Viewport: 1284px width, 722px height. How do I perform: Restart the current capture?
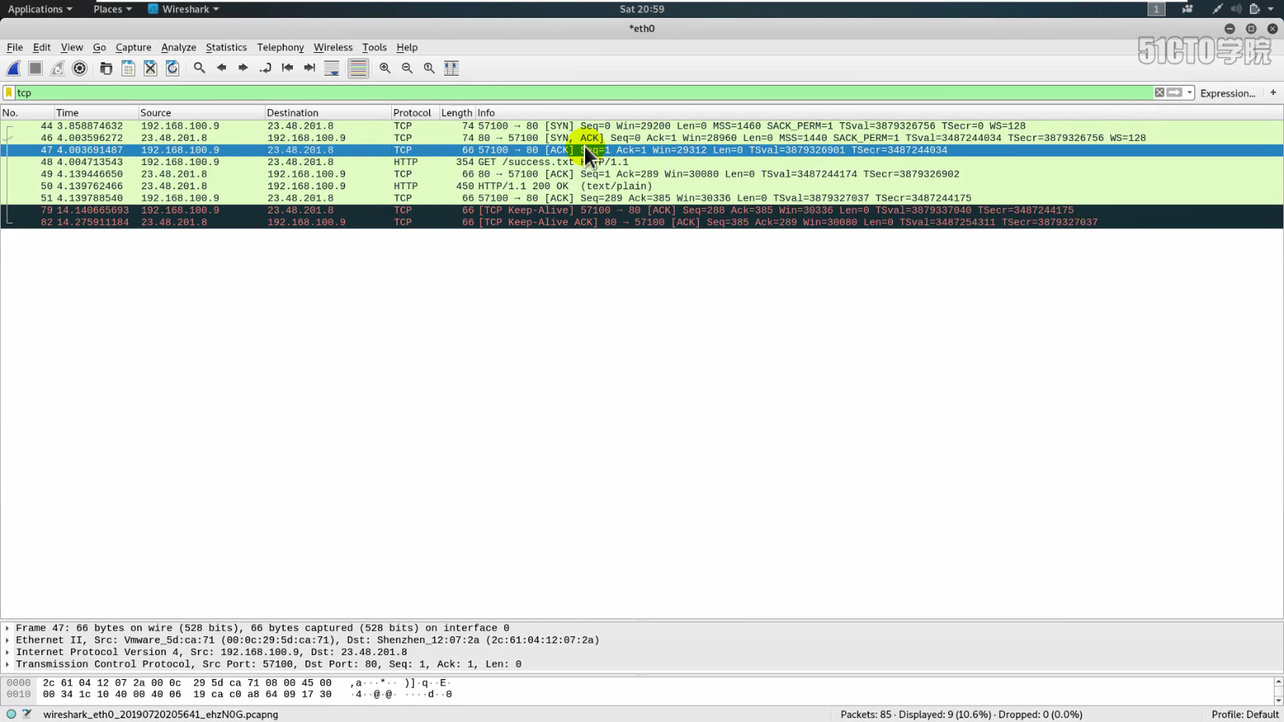58,68
